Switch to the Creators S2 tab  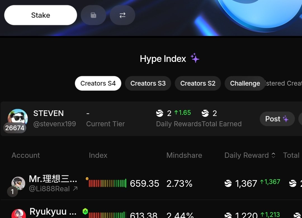point(198,83)
